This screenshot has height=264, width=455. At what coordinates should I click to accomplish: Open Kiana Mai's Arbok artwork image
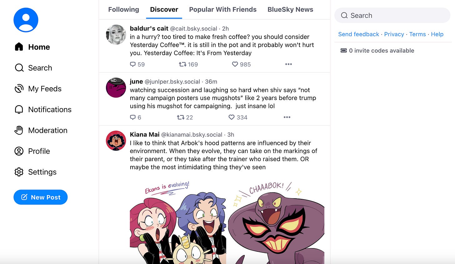coord(227,221)
